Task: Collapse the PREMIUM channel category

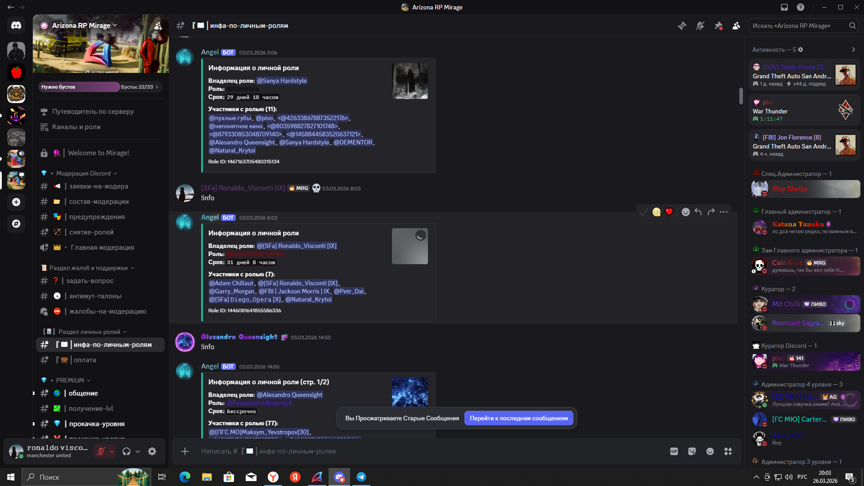Action: tap(70, 380)
